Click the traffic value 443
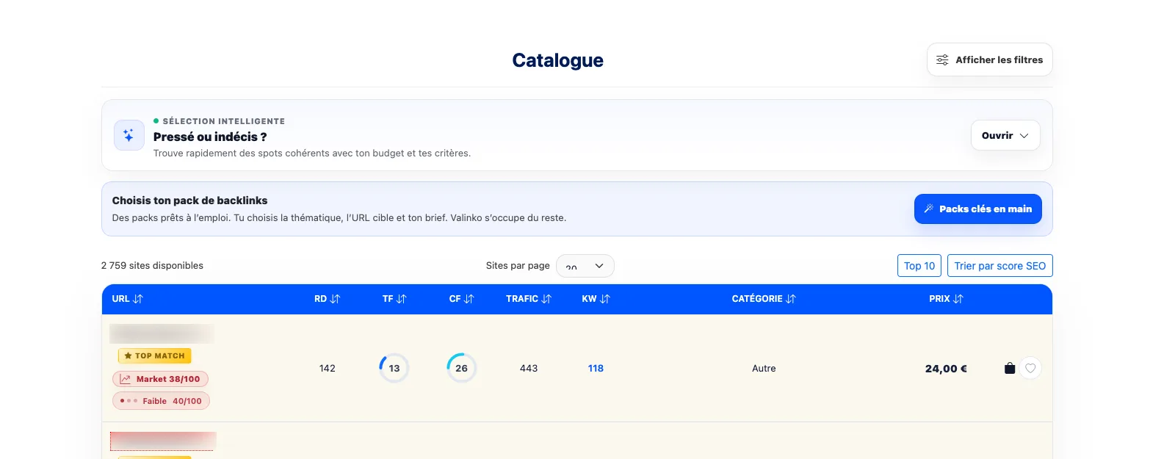Viewport: 1175px width, 459px height. click(529, 368)
